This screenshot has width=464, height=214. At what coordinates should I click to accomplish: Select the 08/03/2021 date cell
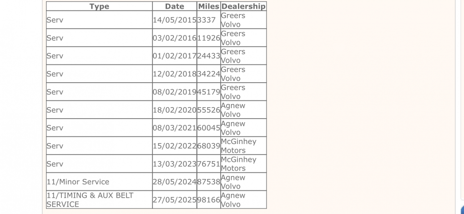coord(175,128)
